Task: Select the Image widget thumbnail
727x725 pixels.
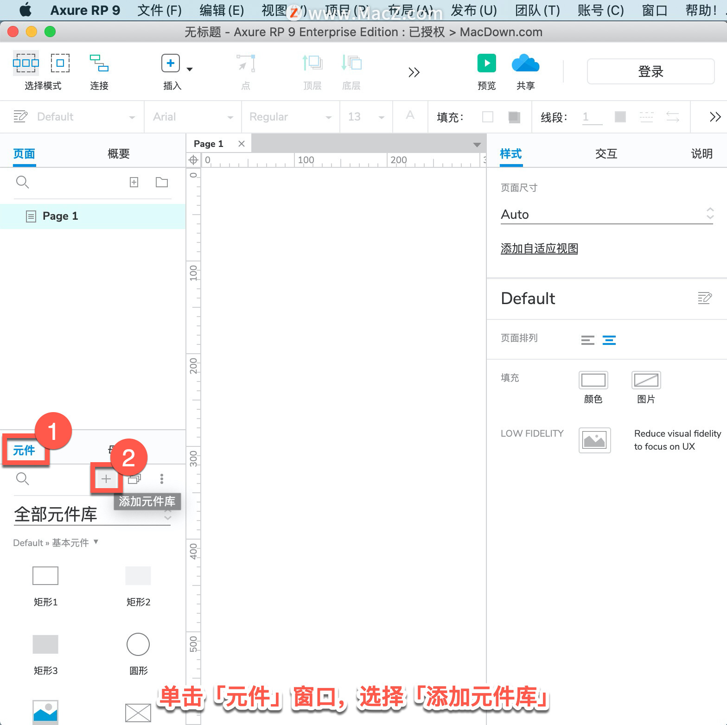Action: (45, 712)
